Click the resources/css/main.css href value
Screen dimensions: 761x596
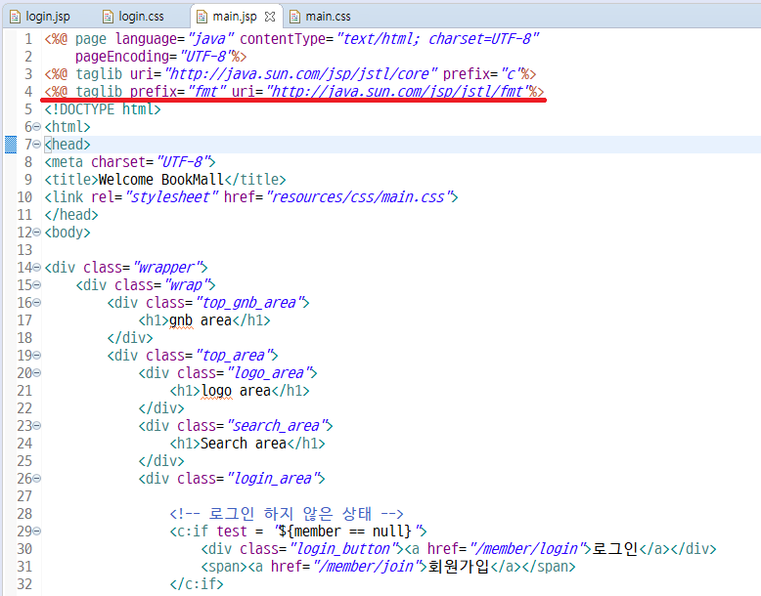coord(359,197)
